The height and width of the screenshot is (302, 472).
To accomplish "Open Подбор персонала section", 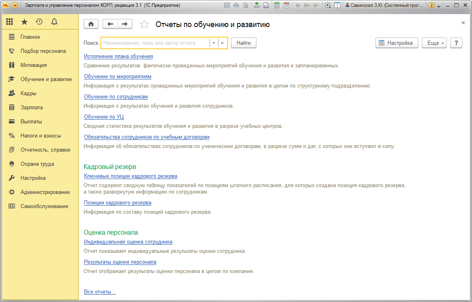I will (40, 51).
